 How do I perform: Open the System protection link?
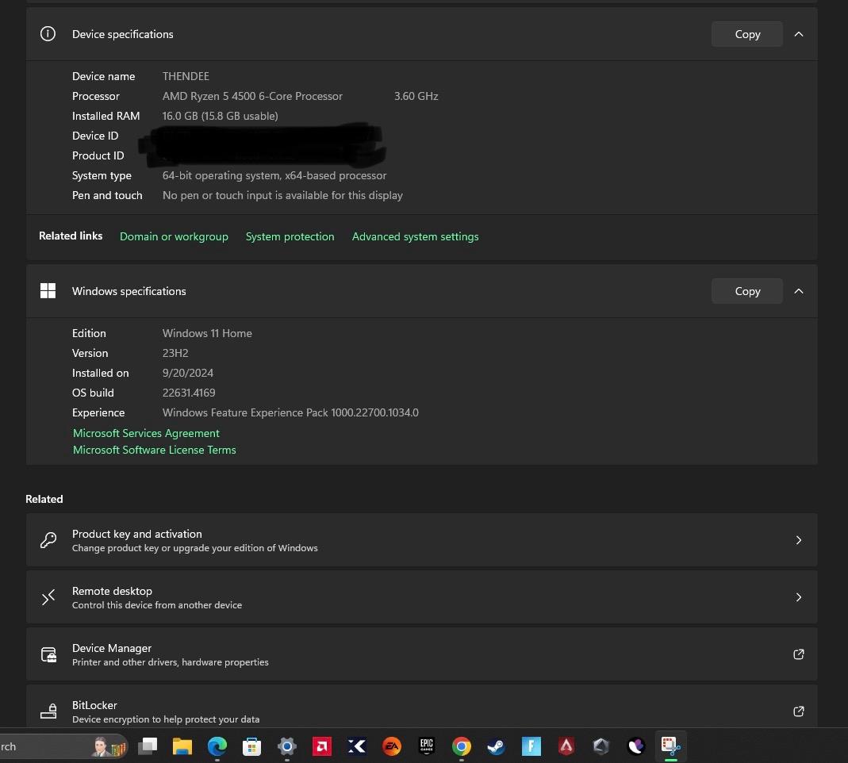(x=290, y=236)
